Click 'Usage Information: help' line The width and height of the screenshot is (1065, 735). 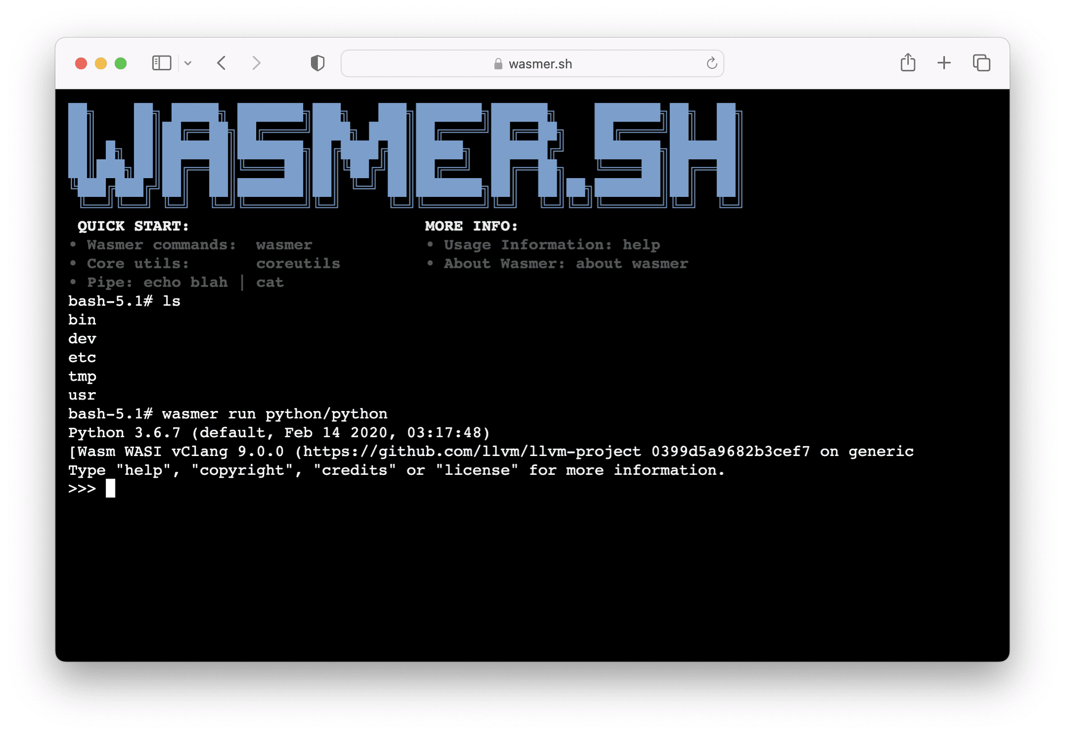click(x=552, y=245)
